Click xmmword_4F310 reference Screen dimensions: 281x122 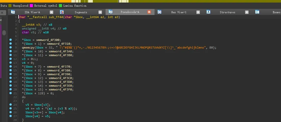[x=59, y=44]
